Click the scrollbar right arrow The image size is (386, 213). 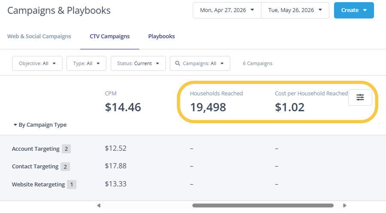[x=345, y=205]
